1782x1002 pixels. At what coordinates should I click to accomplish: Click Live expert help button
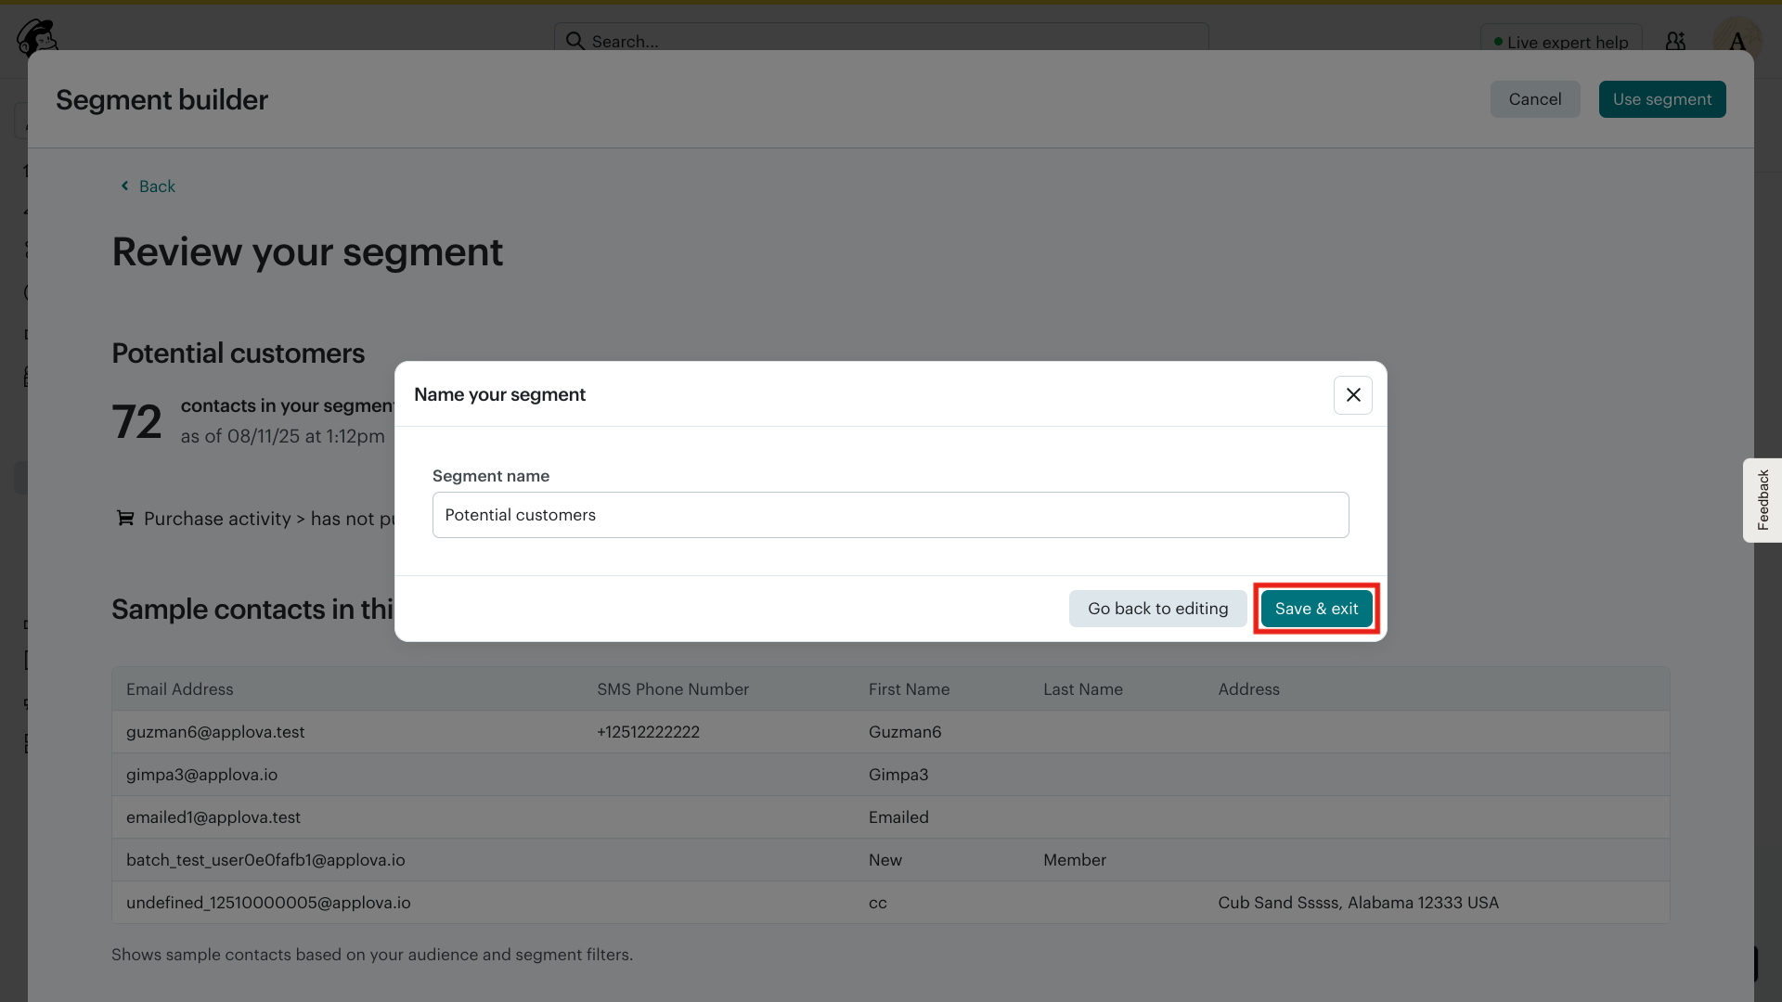click(1561, 42)
